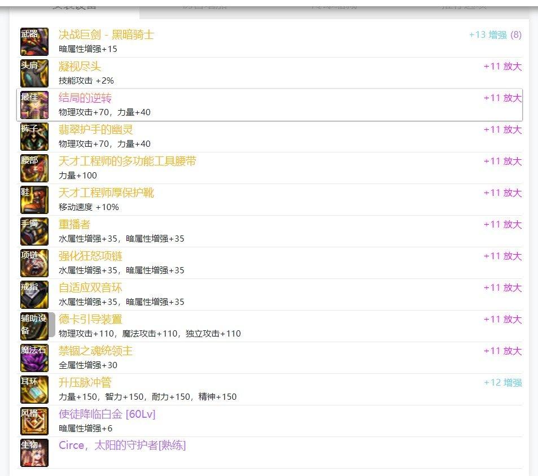Open the 凝视尽头 item name
The width and height of the screenshot is (538, 476).
coord(80,67)
